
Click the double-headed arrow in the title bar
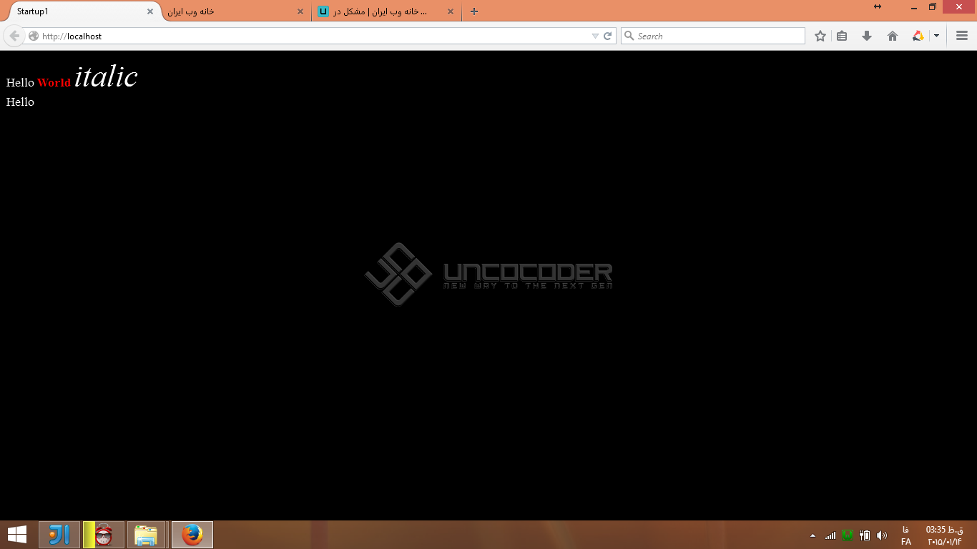pyautogui.click(x=878, y=6)
